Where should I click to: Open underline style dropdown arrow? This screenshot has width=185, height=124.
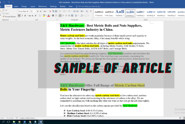coord(27,15)
